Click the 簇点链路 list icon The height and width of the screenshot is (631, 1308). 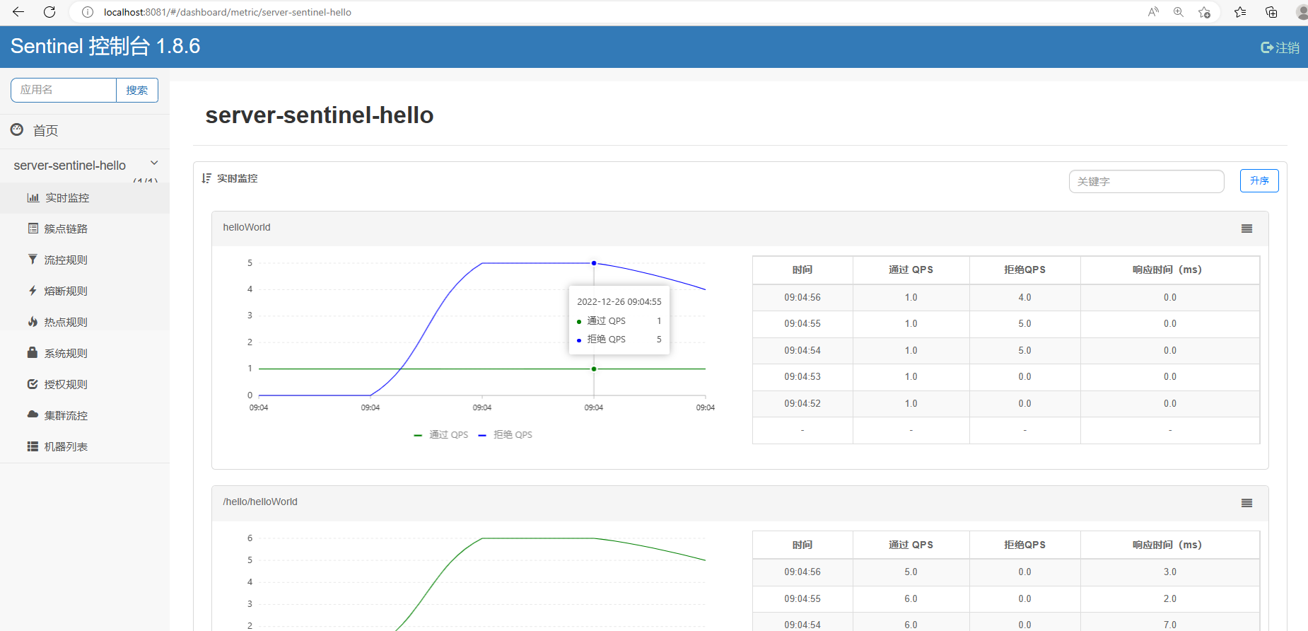[x=33, y=228]
